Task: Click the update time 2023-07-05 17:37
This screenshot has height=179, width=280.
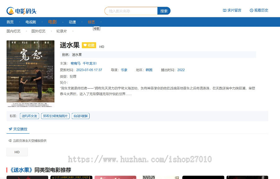Action: point(89,70)
